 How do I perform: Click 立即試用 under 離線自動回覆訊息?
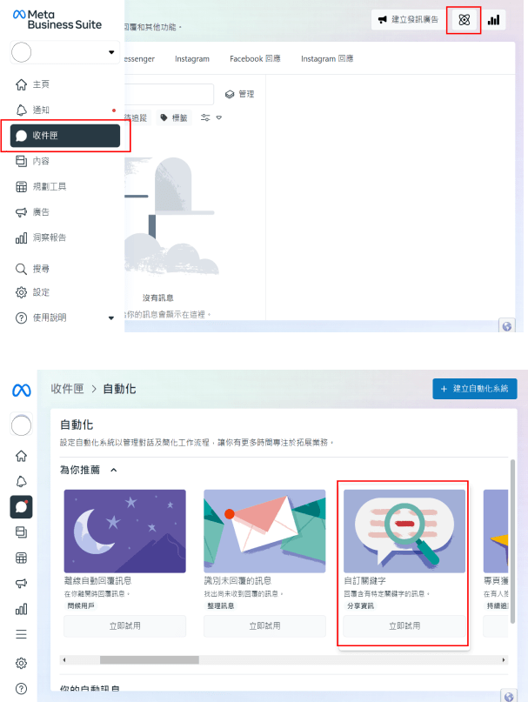tap(125, 626)
